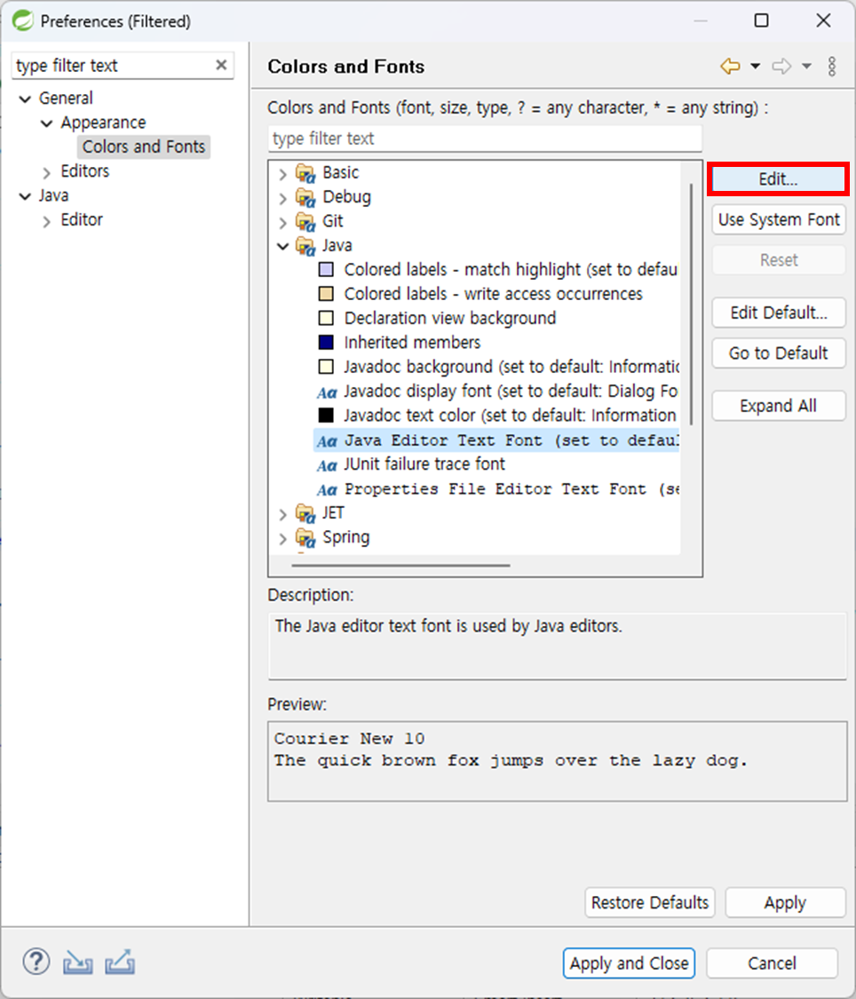This screenshot has width=856, height=999.
Task: Click the Apply button
Action: [785, 903]
